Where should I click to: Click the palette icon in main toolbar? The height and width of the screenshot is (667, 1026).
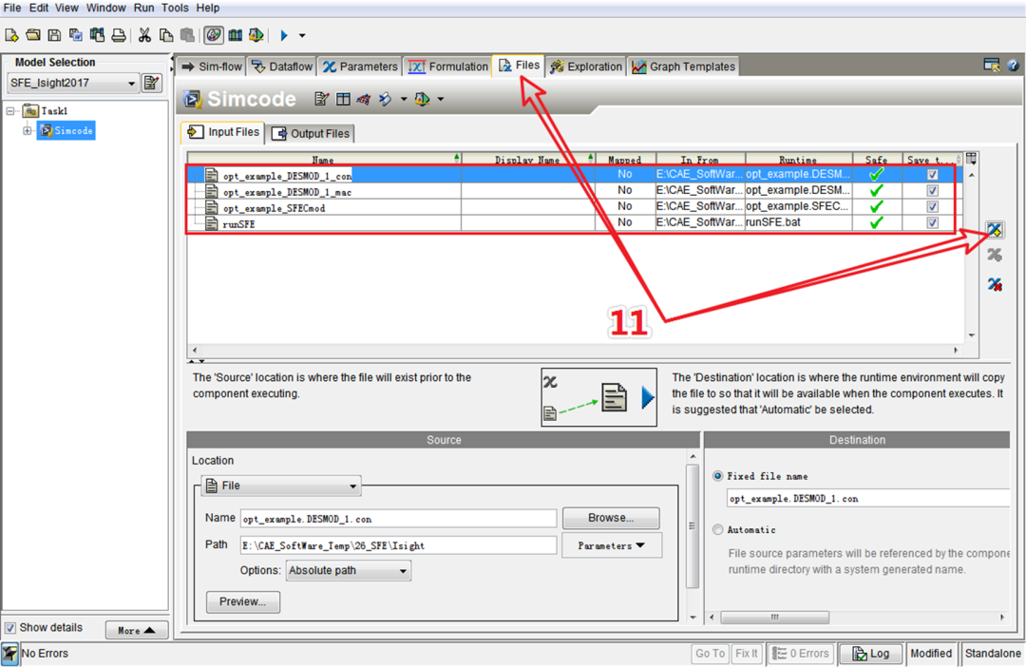[214, 35]
